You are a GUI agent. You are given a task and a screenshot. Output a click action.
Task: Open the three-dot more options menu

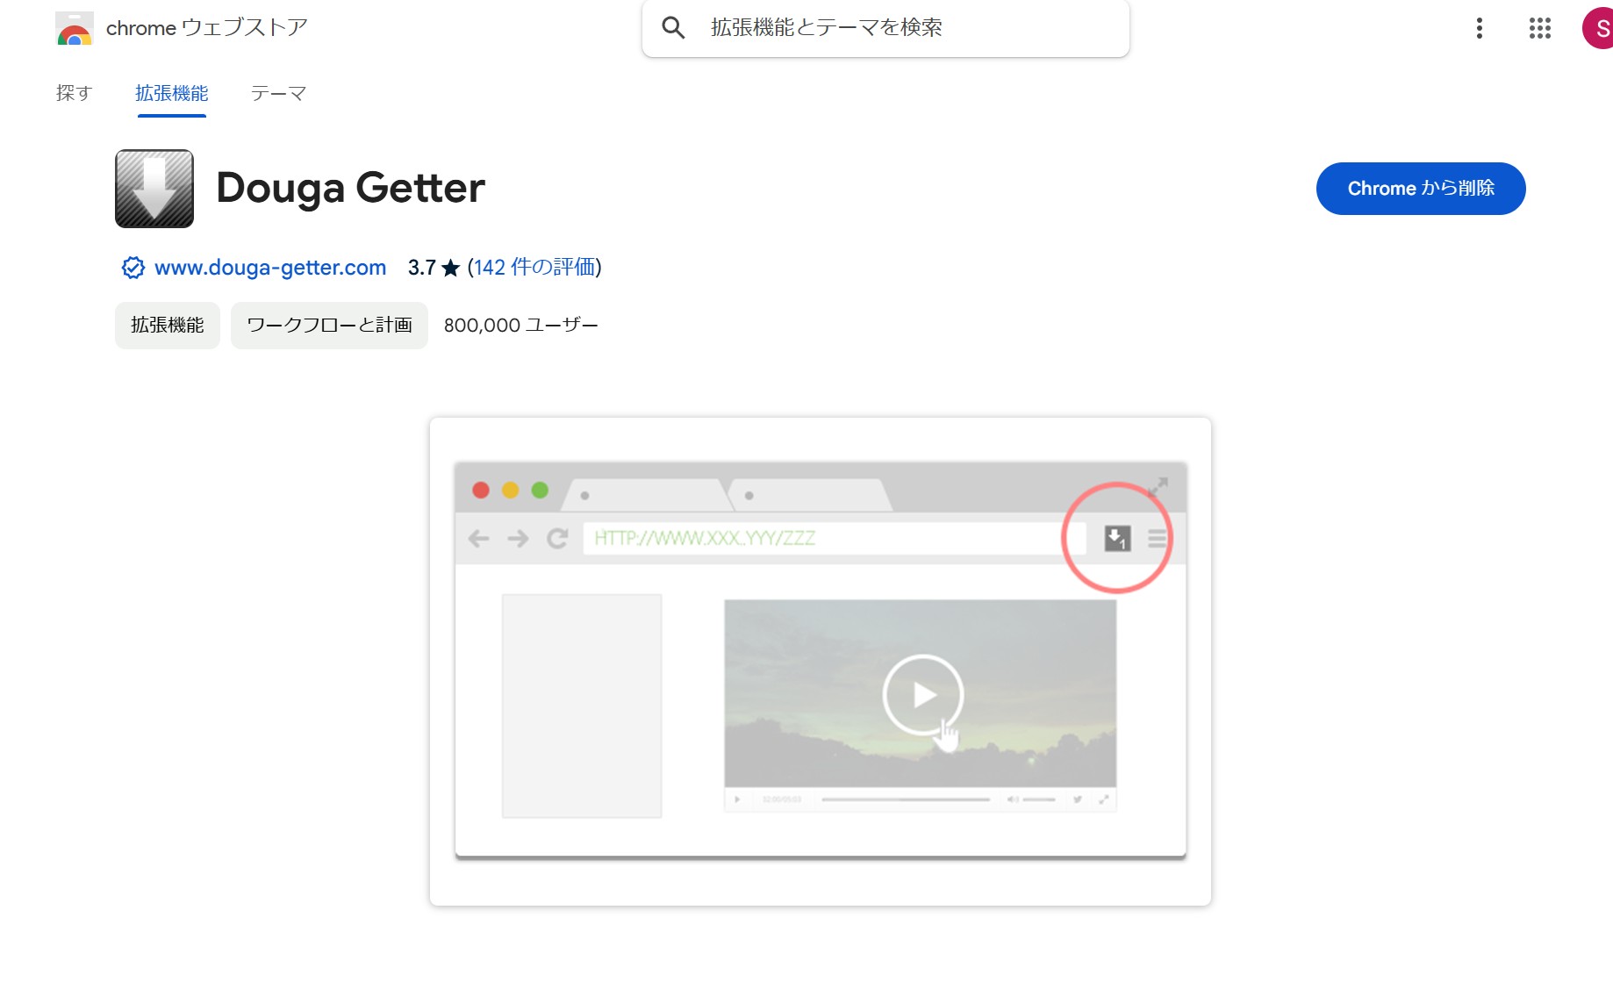pos(1480,28)
